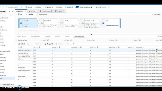Click the horizontal scrollbar under data table

(x=117, y=86)
